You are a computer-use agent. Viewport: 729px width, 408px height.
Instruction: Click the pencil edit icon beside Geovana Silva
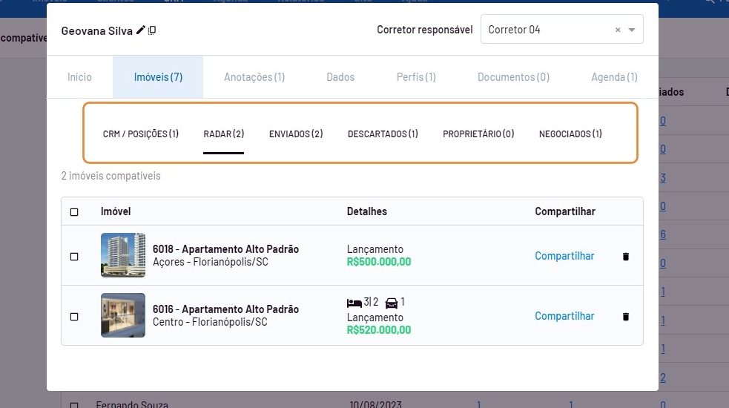click(x=141, y=30)
